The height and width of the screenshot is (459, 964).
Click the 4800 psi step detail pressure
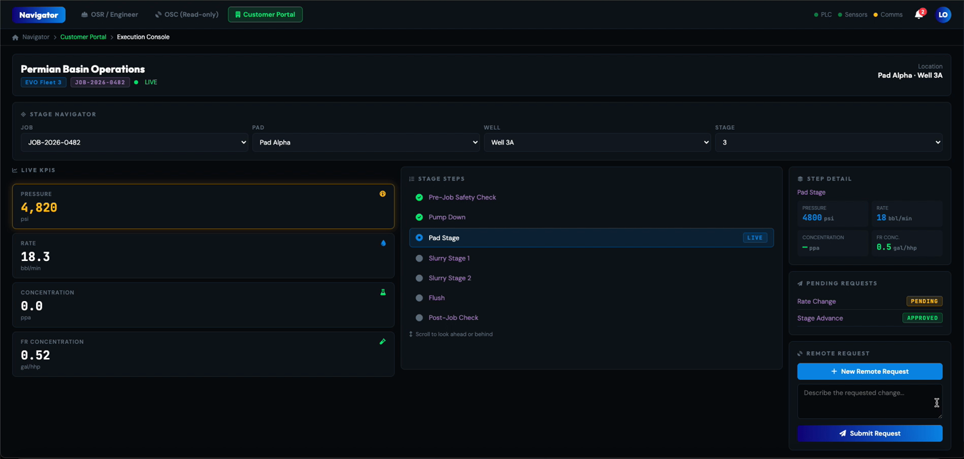(x=818, y=218)
